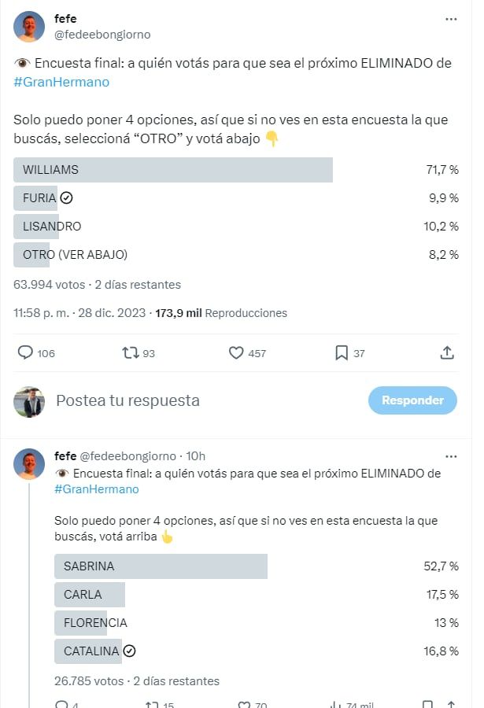Select the FURIA poll option
The height and width of the screenshot is (708, 484).
pyautogui.click(x=39, y=197)
